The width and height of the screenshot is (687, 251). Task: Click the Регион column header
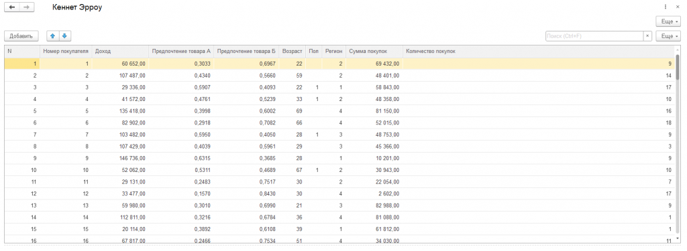(x=334, y=51)
